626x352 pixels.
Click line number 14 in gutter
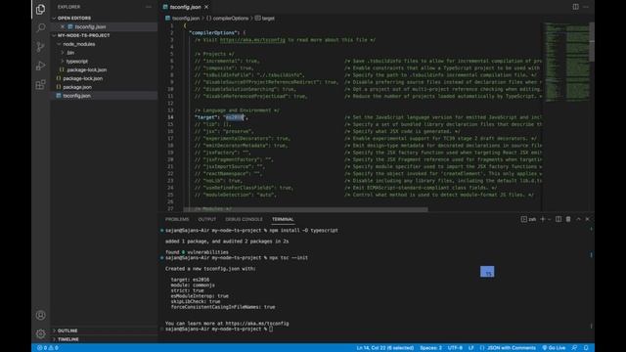coord(170,117)
